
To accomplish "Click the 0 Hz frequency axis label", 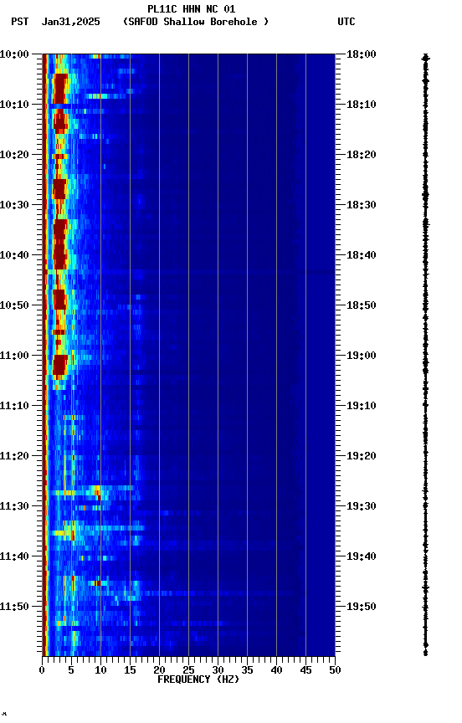I will (x=42, y=671).
